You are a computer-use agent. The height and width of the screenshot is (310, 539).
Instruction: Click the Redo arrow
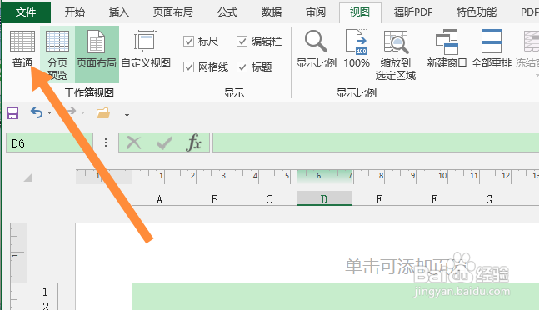point(71,112)
